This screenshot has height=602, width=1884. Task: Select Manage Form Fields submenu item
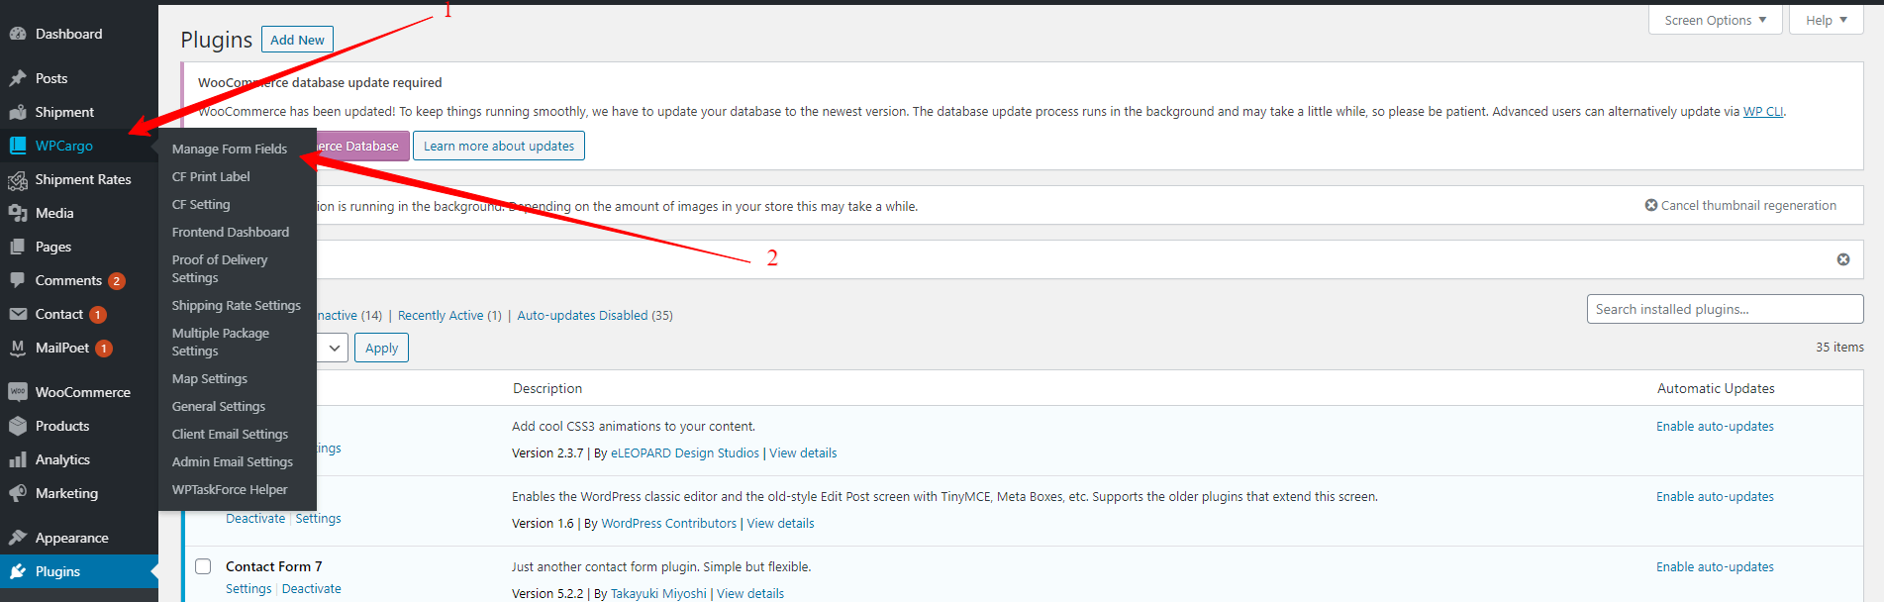pos(230,149)
